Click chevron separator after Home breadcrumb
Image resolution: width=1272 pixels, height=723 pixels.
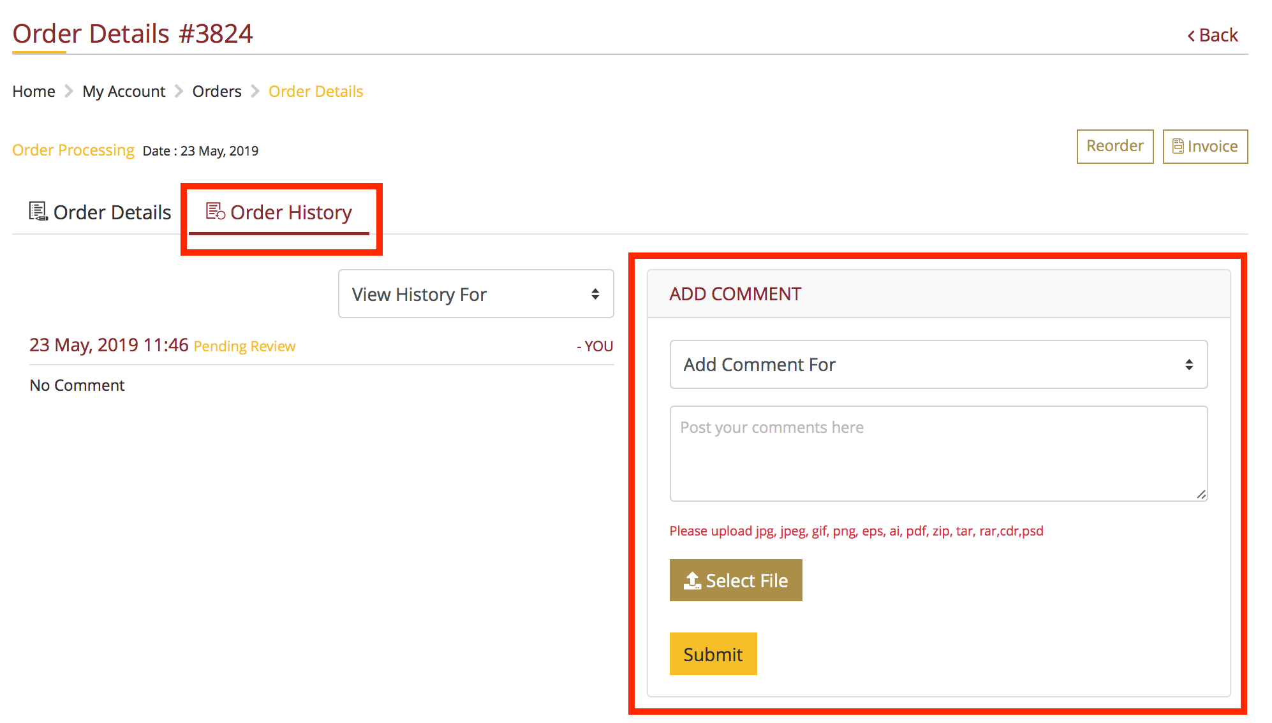pyautogui.click(x=69, y=91)
